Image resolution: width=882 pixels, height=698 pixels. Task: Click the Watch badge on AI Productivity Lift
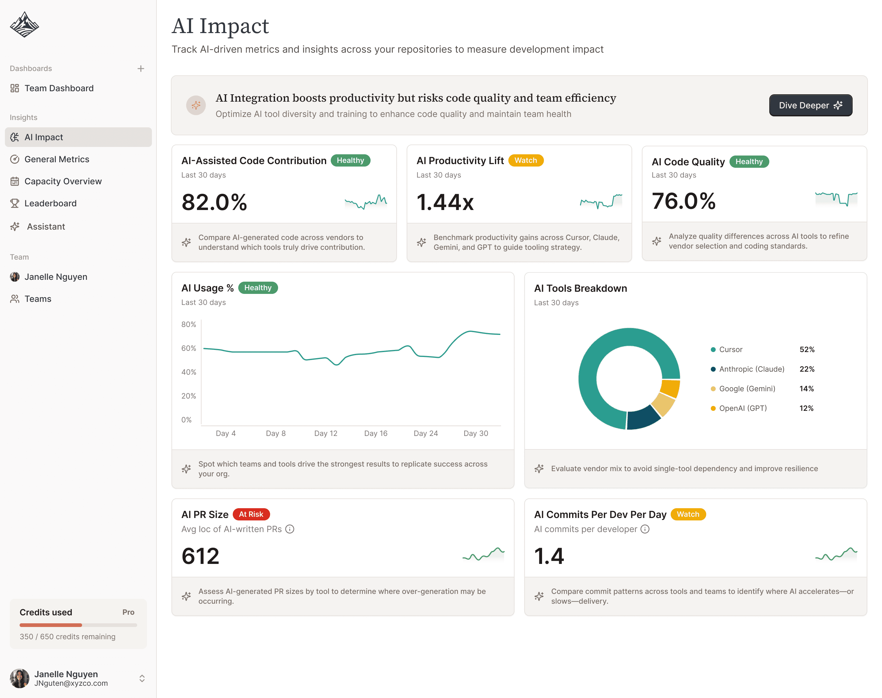point(526,160)
